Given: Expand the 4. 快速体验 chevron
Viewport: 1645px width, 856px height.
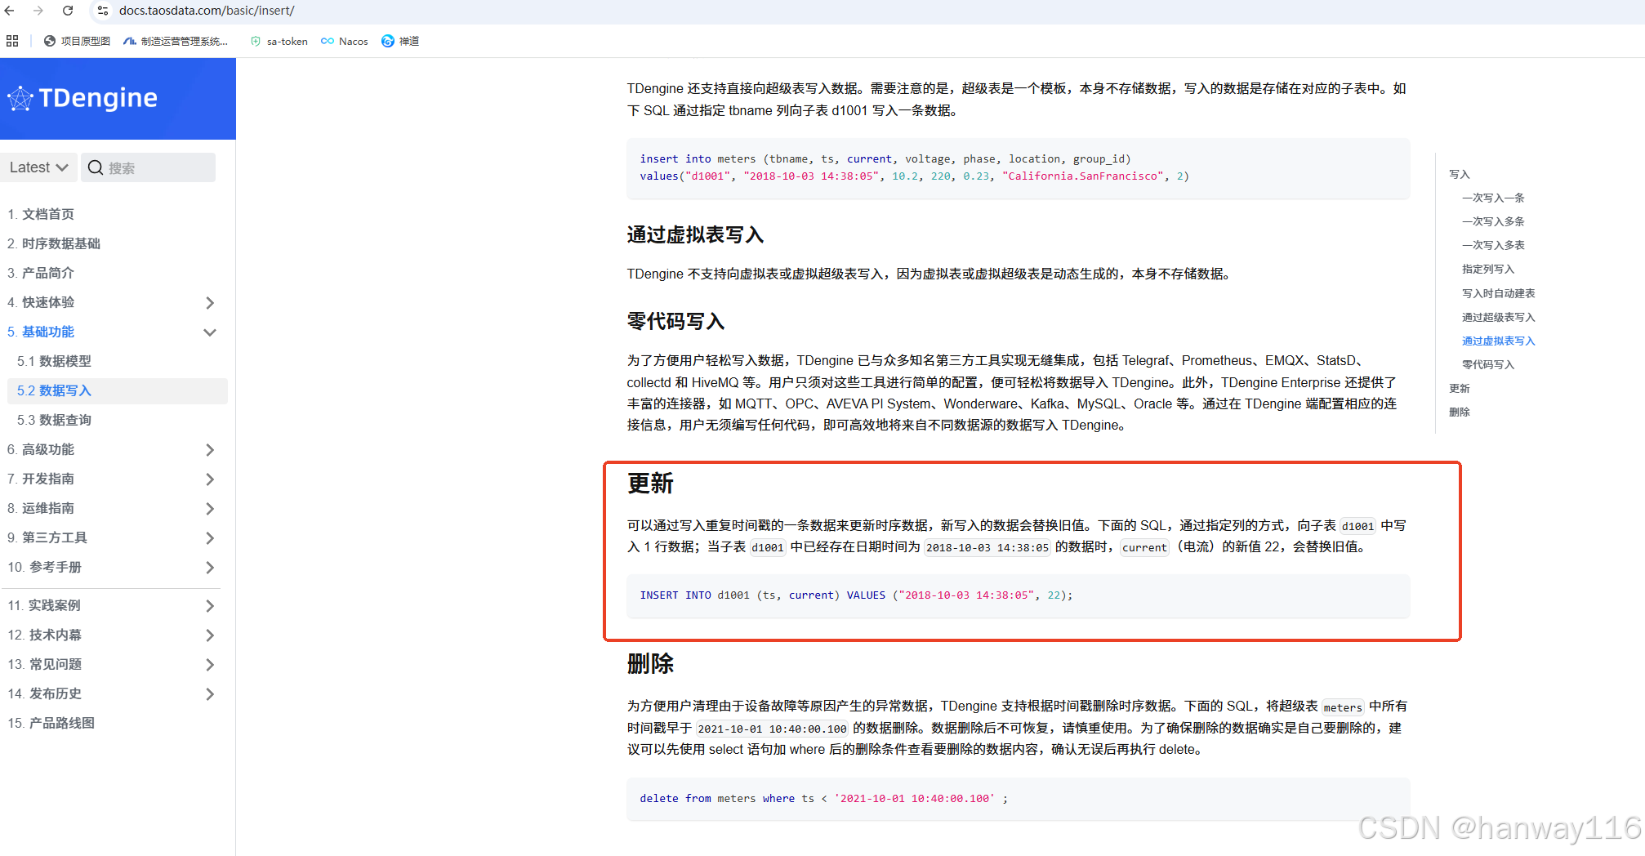Looking at the screenshot, I should point(210,302).
